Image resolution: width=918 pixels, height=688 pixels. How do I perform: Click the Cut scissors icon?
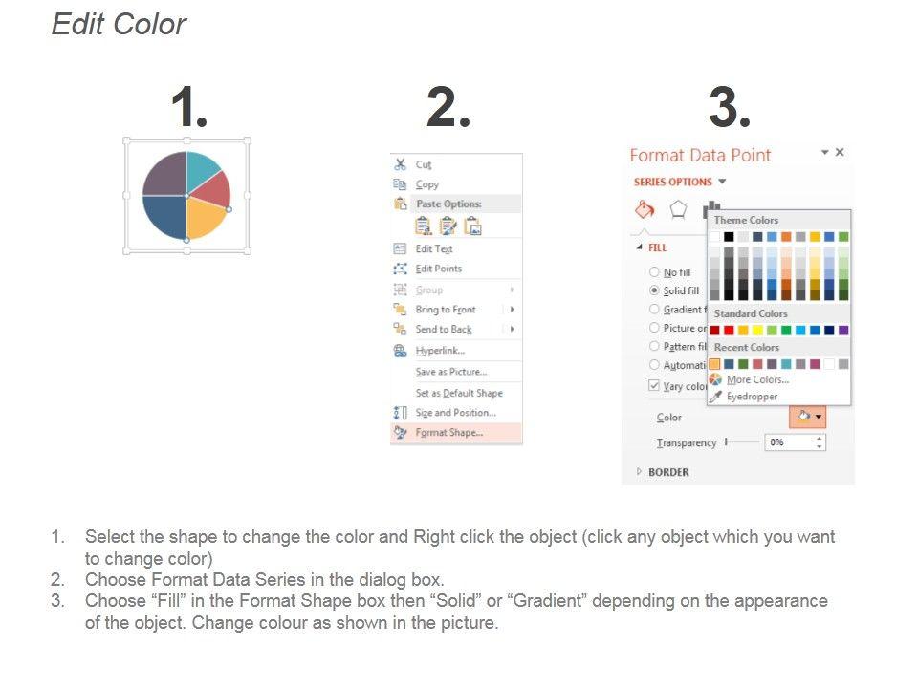(x=401, y=164)
